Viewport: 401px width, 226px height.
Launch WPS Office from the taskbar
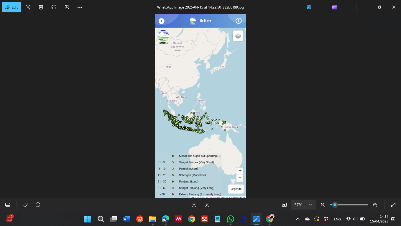140,219
